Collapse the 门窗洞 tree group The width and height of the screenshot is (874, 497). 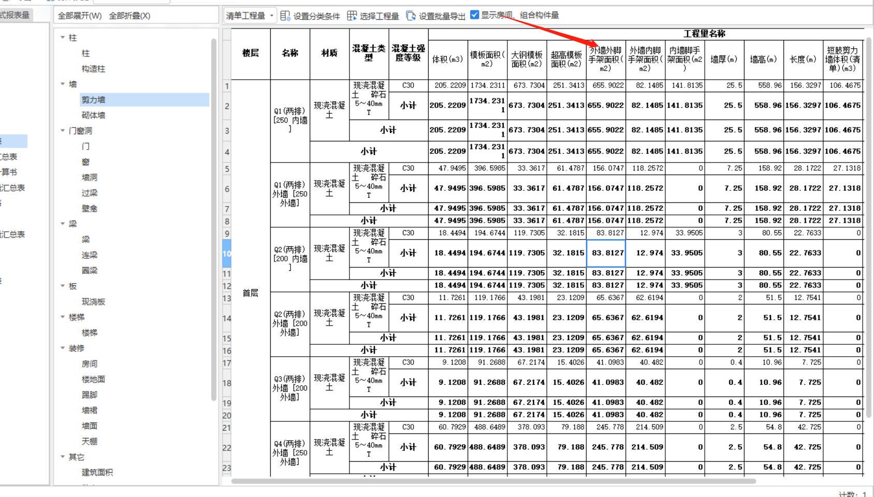pos(63,130)
